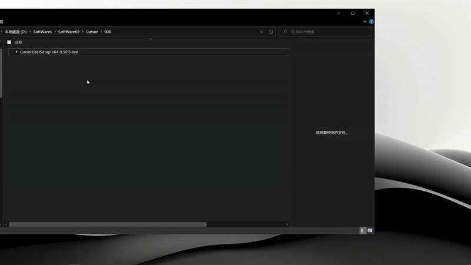Click the search box for folder 000
The image size is (471, 265).
pyautogui.click(x=325, y=32)
